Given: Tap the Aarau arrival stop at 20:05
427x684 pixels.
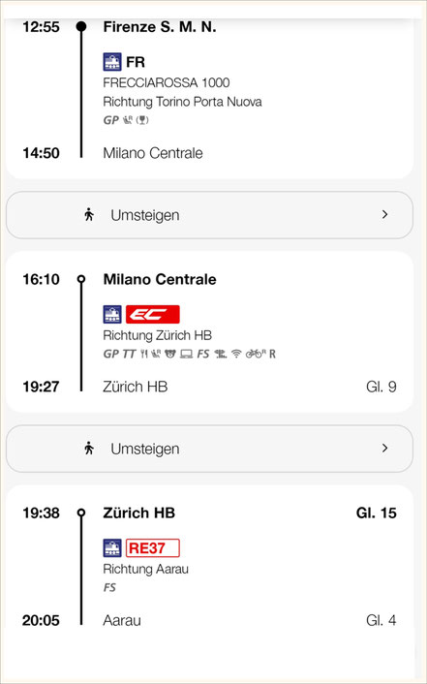Looking at the screenshot, I should click(122, 620).
